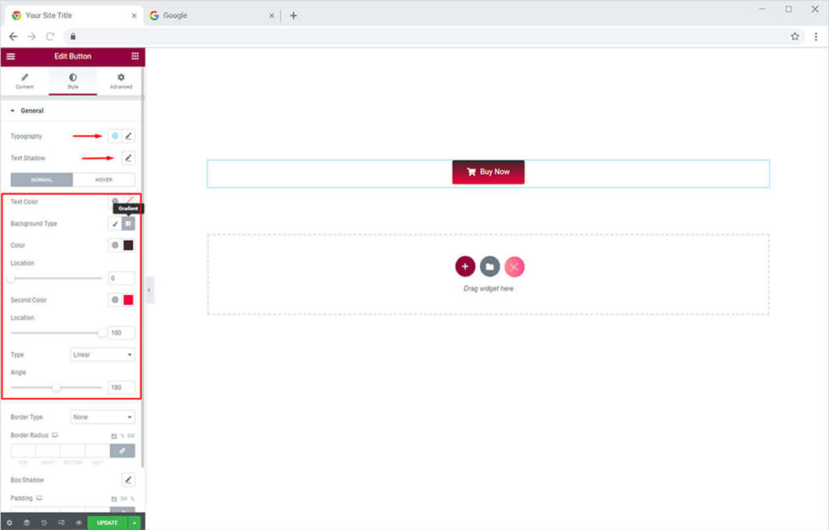Viewport: 829px width, 530px height.
Task: Pick the red Second Color swatch
Action: (128, 299)
